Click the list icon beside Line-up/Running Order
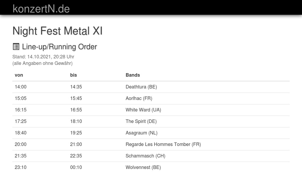The image size is (302, 179). 16,47
